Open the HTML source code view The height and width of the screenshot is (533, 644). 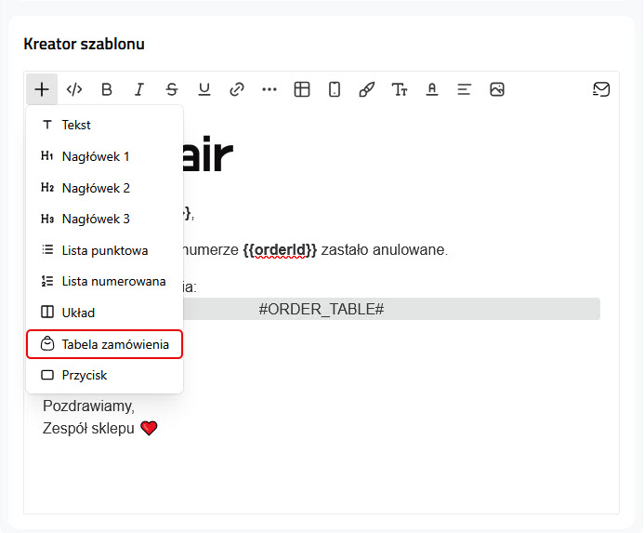point(74,89)
